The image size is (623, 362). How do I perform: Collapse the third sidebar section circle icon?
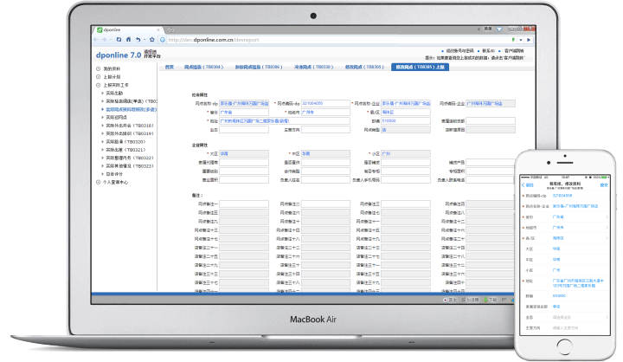[x=98, y=85]
